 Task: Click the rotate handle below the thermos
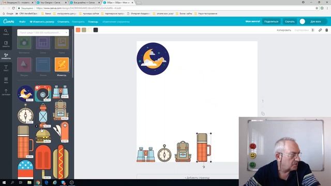pos(204,167)
